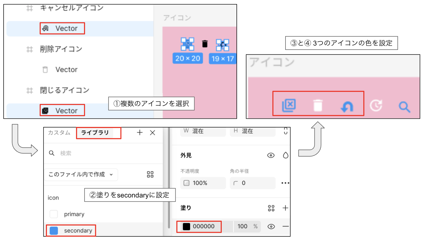Click the 不透明度 100% opacity field
Screen dimensions: 424x241
click(203, 183)
